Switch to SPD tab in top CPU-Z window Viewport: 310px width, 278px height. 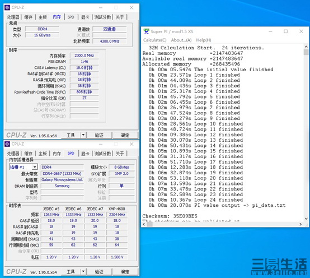(71, 17)
